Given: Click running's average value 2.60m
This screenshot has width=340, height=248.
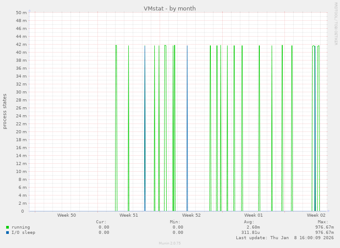Looking at the screenshot, I should [253, 227].
